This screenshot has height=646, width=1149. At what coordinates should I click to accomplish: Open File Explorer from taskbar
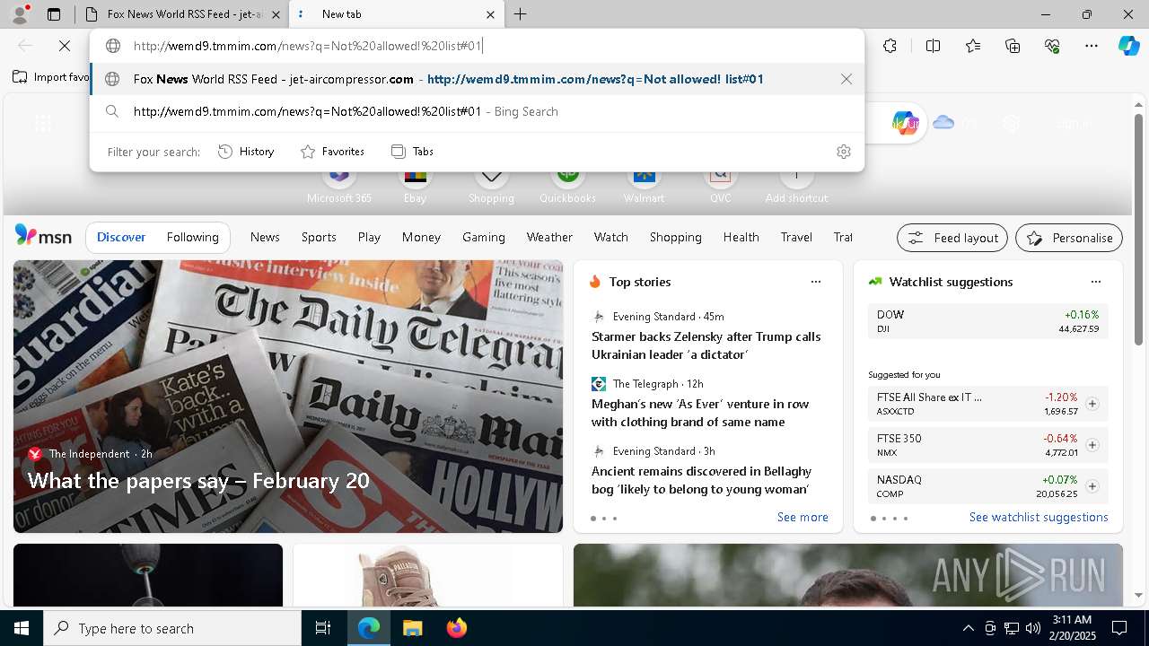tap(412, 628)
